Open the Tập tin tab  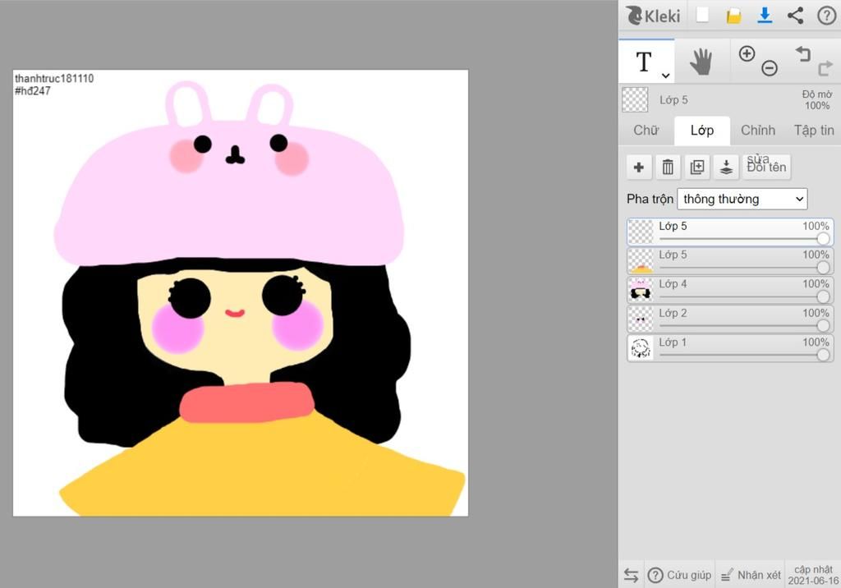coord(814,131)
